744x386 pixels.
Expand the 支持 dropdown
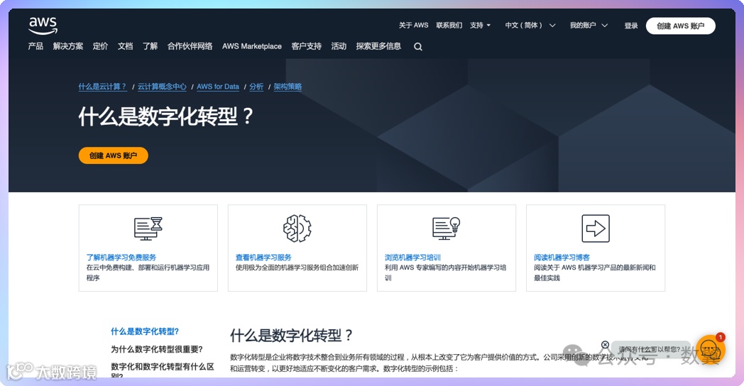coord(480,25)
